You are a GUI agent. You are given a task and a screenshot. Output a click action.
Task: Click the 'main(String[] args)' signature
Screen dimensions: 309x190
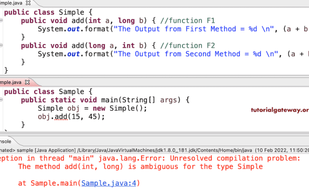point(141,100)
